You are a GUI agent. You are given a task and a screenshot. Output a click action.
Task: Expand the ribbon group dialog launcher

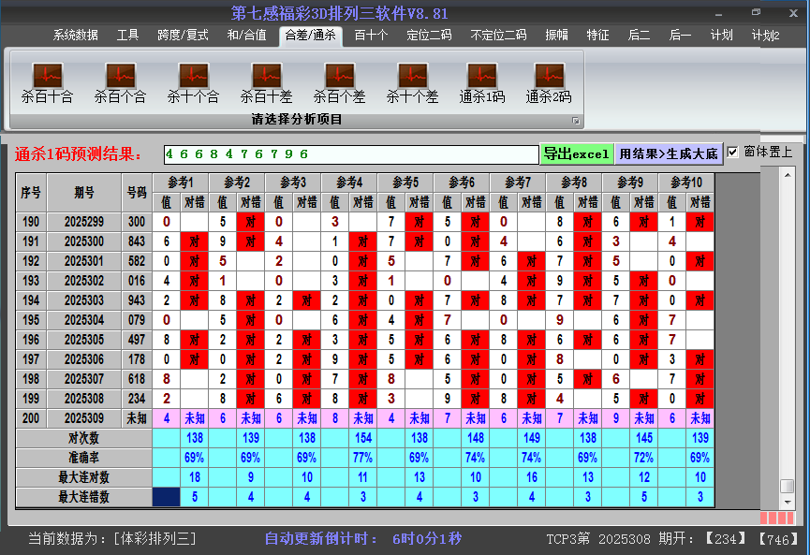point(576,121)
